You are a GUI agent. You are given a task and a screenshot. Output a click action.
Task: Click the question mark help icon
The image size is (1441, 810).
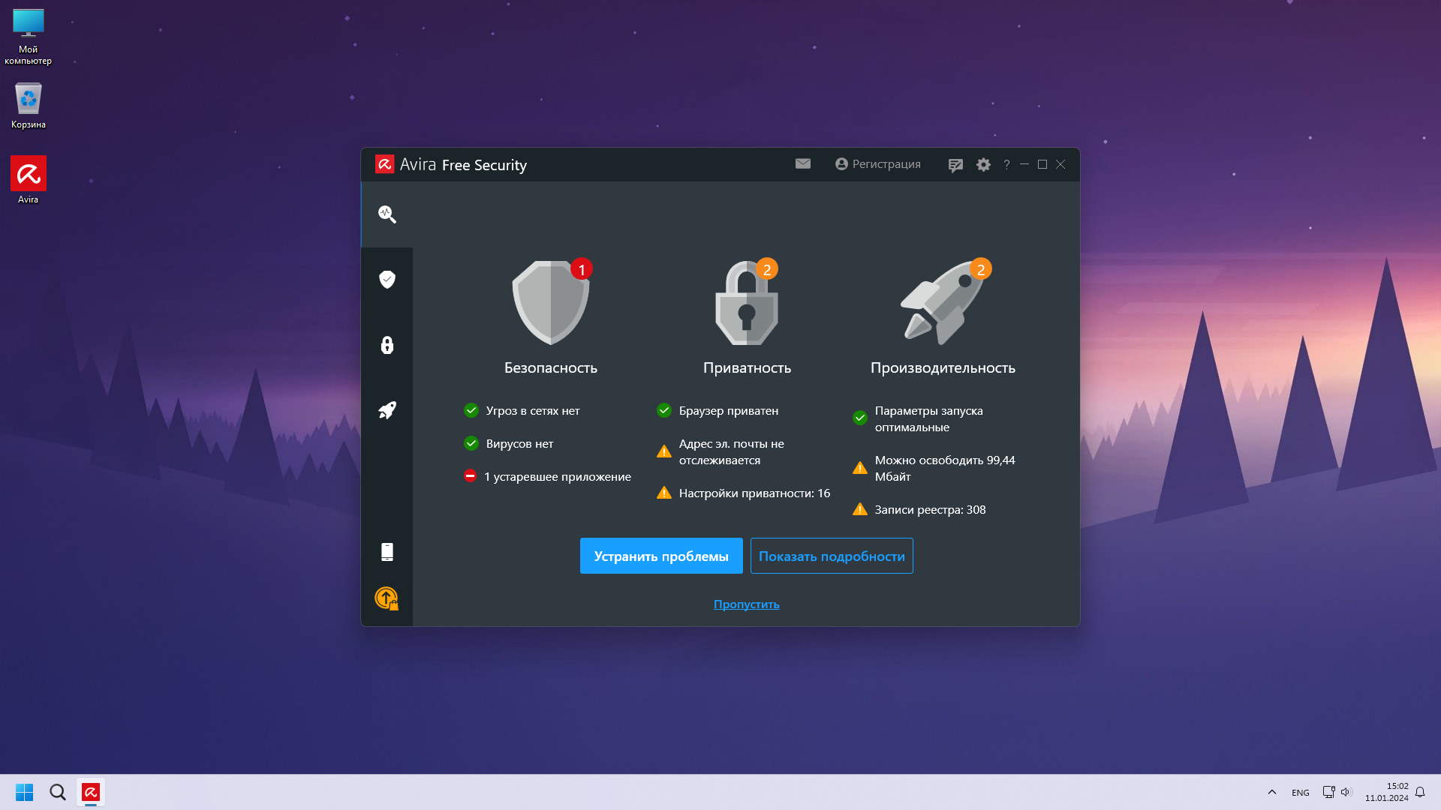click(1006, 164)
